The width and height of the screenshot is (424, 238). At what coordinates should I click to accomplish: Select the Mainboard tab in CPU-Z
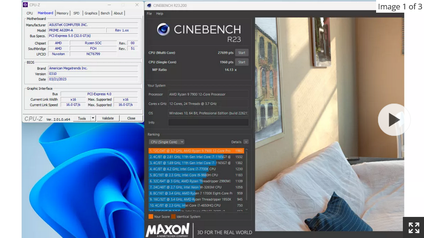point(46,13)
